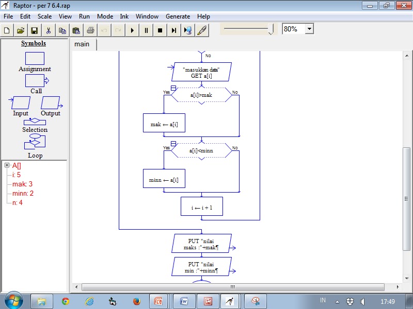Paste using the clipboard toolbar icon
Image resolution: width=413 pixels, height=309 pixels.
pyautogui.click(x=76, y=30)
